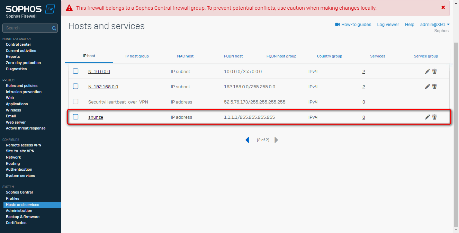The width and height of the screenshot is (459, 233).
Task: Go to previous page using left arrow
Action: click(x=247, y=140)
